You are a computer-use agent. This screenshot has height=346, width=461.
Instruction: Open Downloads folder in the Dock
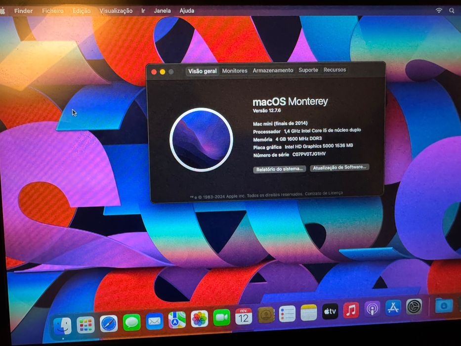(x=443, y=305)
